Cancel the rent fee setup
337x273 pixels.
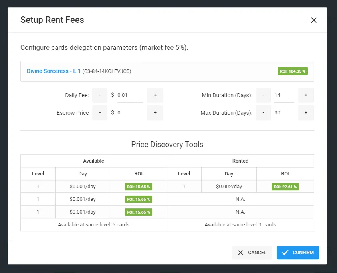[252, 253]
